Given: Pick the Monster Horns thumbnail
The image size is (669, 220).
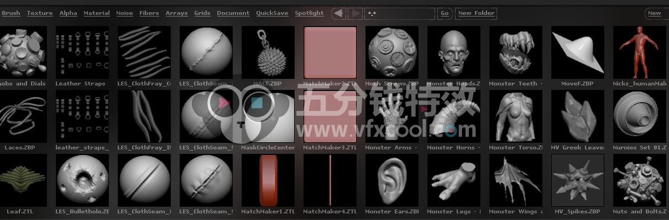Looking at the screenshot, I should (454, 117).
